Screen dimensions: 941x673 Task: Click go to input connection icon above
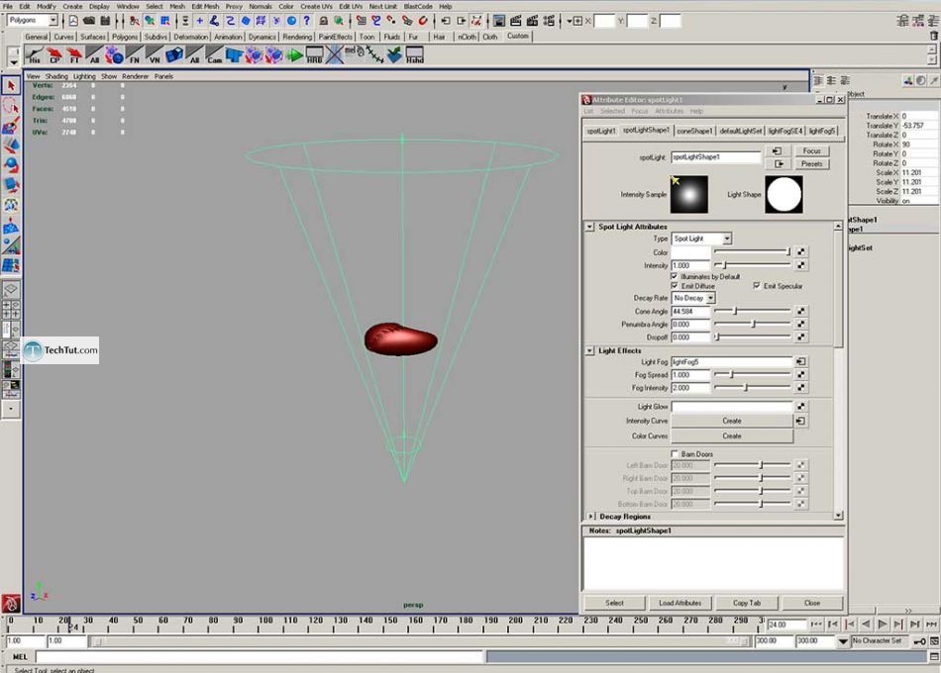(778, 150)
